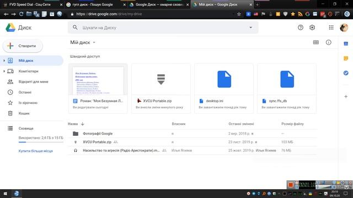Click the headphones audio file icon

(x=76, y=150)
